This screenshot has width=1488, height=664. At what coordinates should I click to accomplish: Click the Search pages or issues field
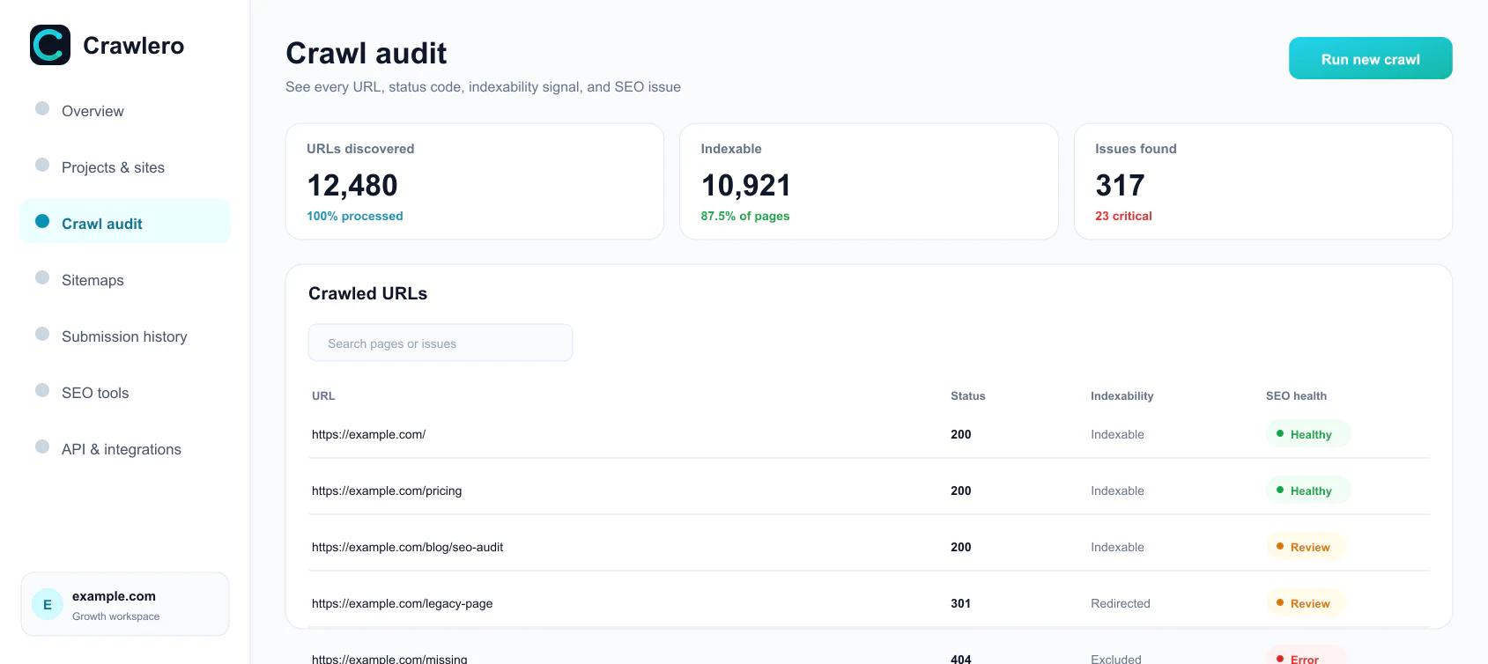click(x=440, y=343)
